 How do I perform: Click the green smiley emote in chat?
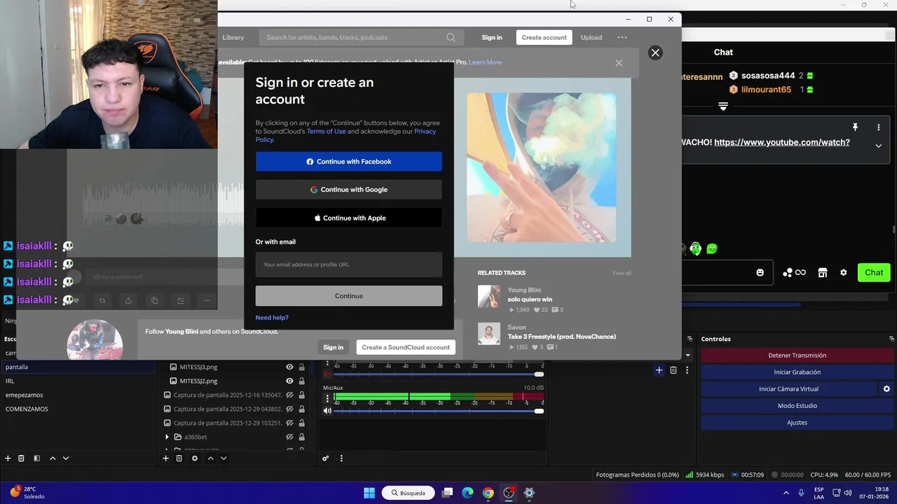pos(712,248)
